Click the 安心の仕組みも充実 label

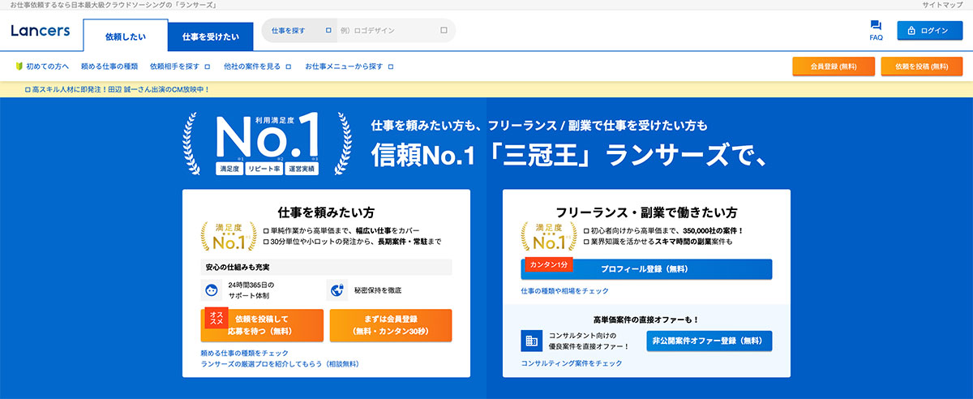click(238, 268)
